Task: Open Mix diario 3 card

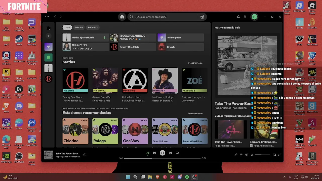Action: coord(135,85)
